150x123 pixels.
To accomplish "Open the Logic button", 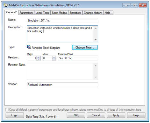I will (x=15, y=115).
